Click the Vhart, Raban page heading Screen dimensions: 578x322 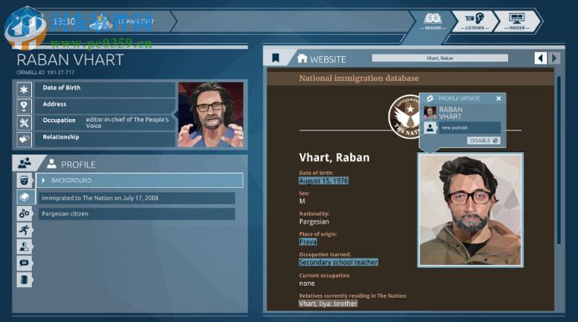(334, 158)
